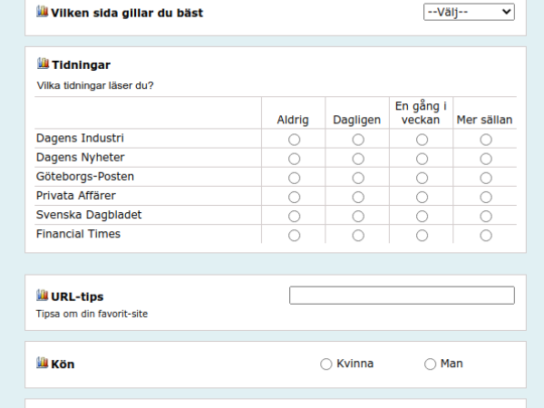Click the chart icon beside Kön
544x408 pixels.
click(x=42, y=363)
